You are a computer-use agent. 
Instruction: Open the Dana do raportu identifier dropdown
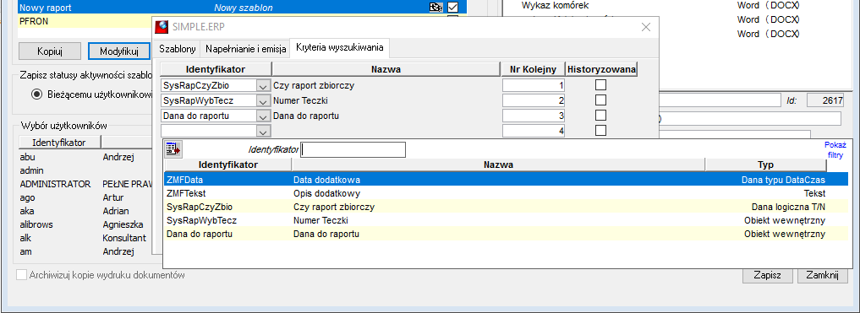(x=264, y=116)
